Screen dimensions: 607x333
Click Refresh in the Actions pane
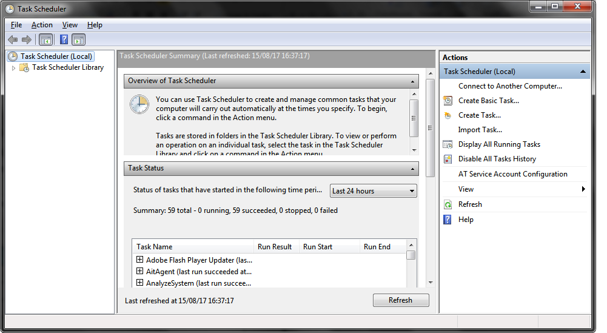(x=470, y=204)
